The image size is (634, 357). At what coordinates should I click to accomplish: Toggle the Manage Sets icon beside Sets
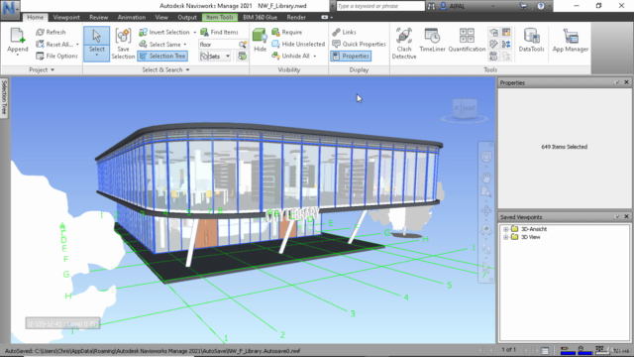coord(242,57)
